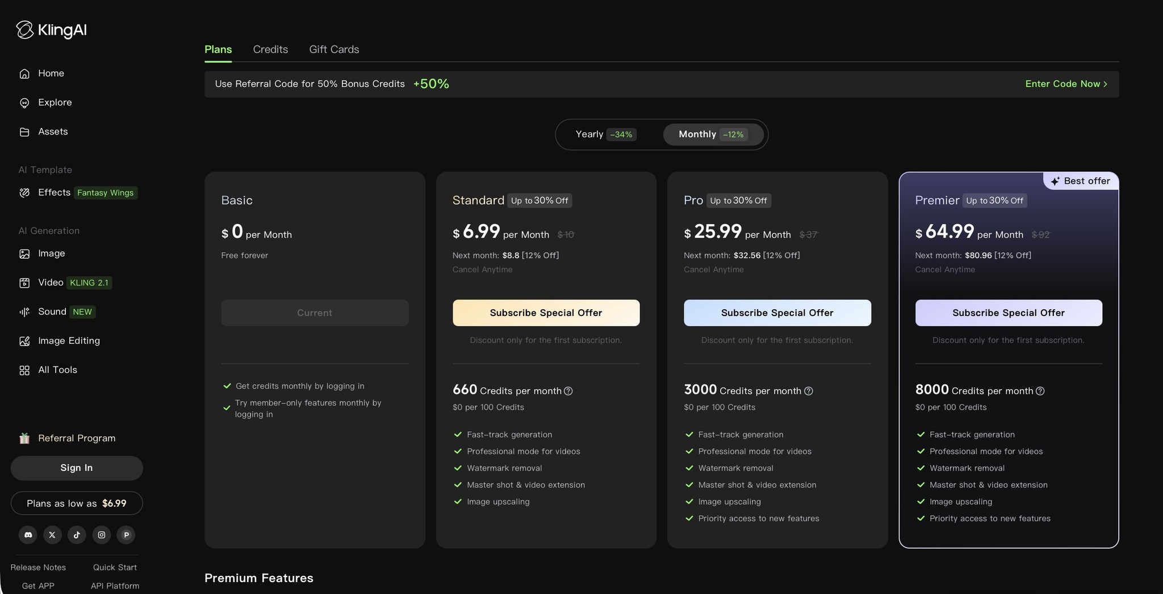Subscribe to Premier plan special offer
Viewport: 1163px width, 594px height.
click(x=1009, y=313)
